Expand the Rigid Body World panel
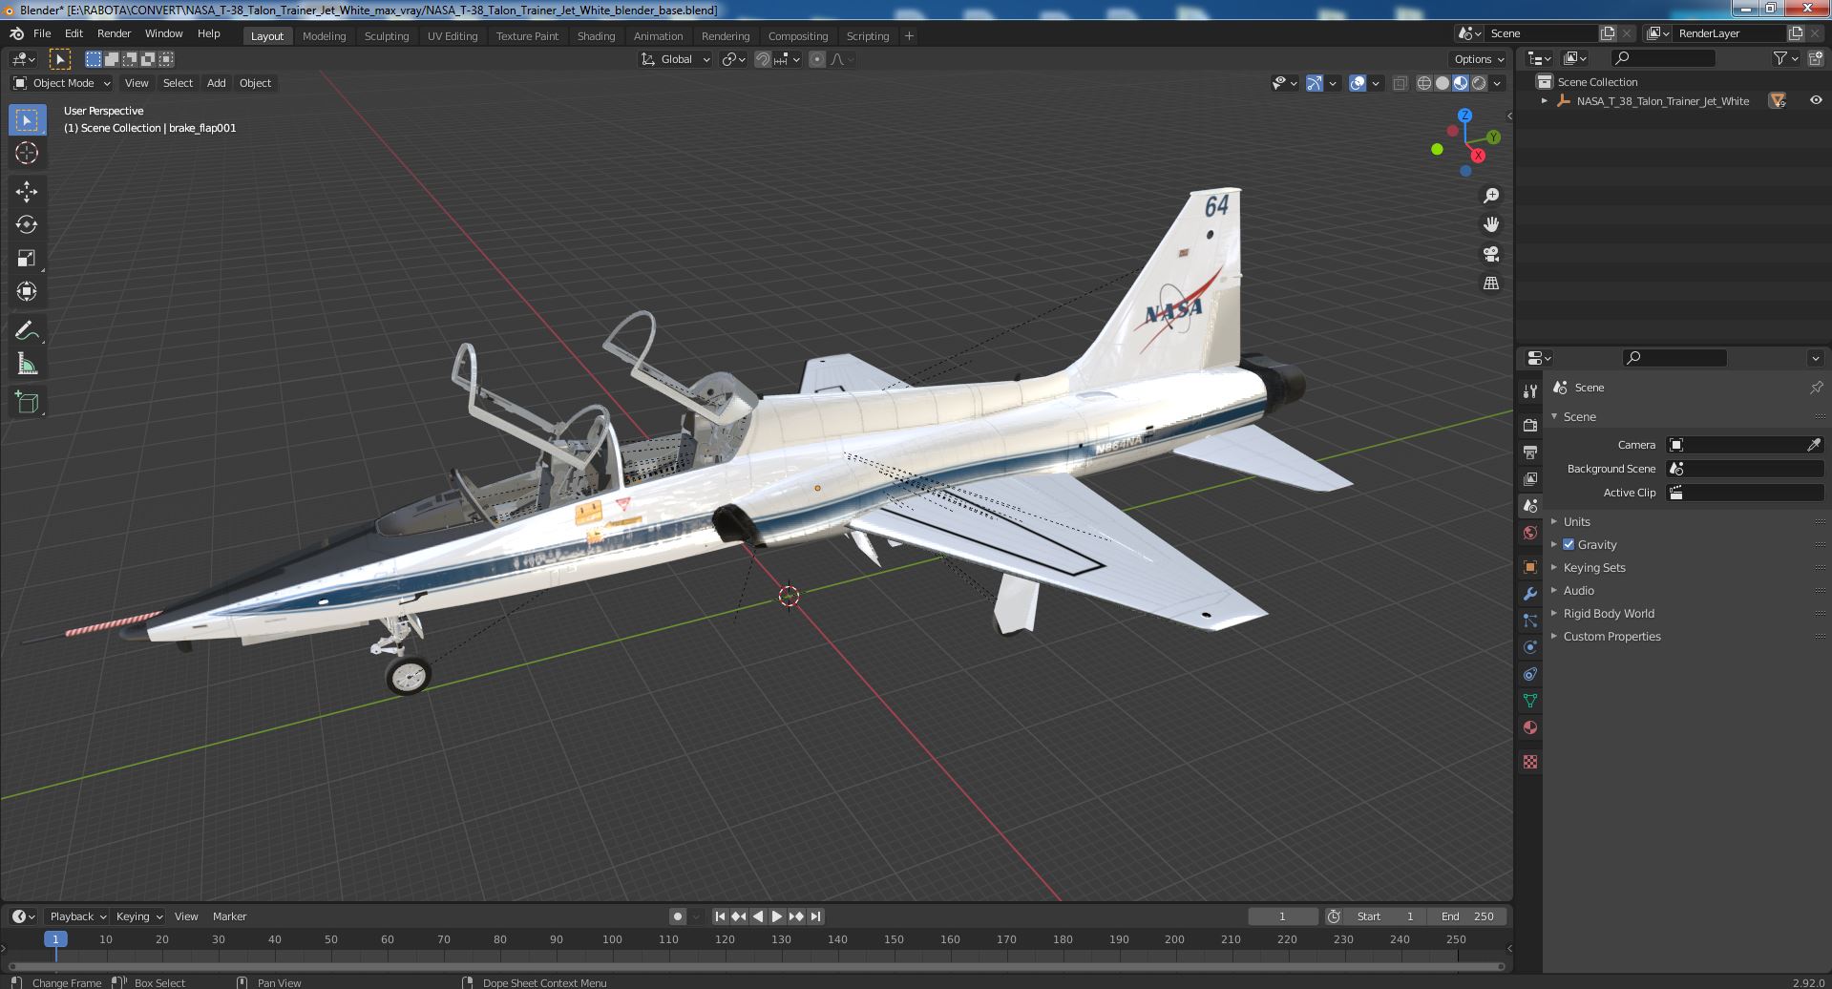 1608,613
